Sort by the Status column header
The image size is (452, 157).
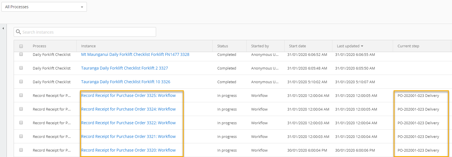222,46
